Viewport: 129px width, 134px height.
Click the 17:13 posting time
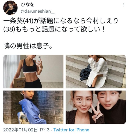point(44,130)
